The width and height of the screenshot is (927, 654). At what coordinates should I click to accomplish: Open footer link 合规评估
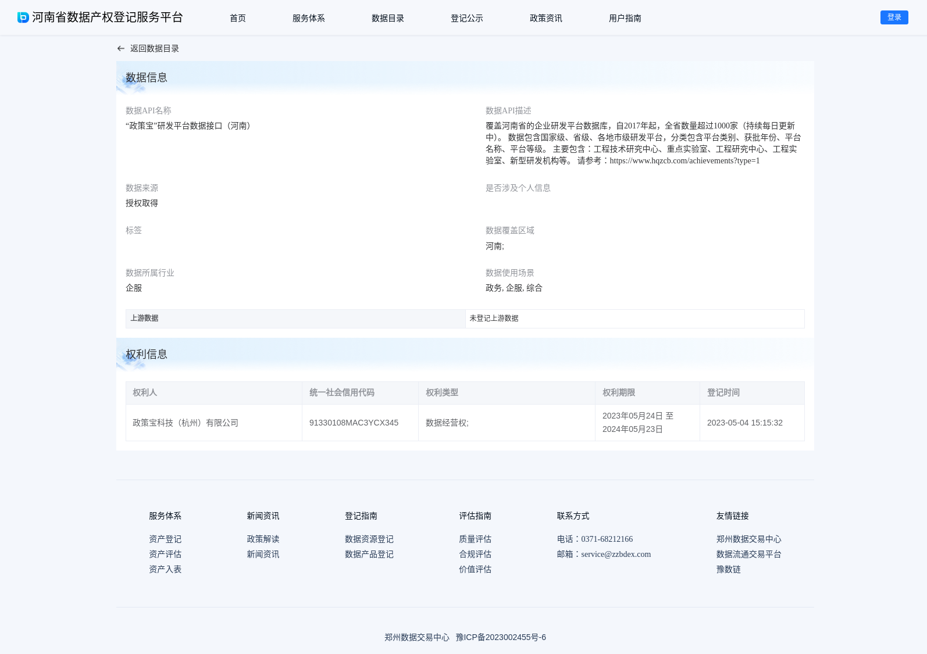[475, 555]
